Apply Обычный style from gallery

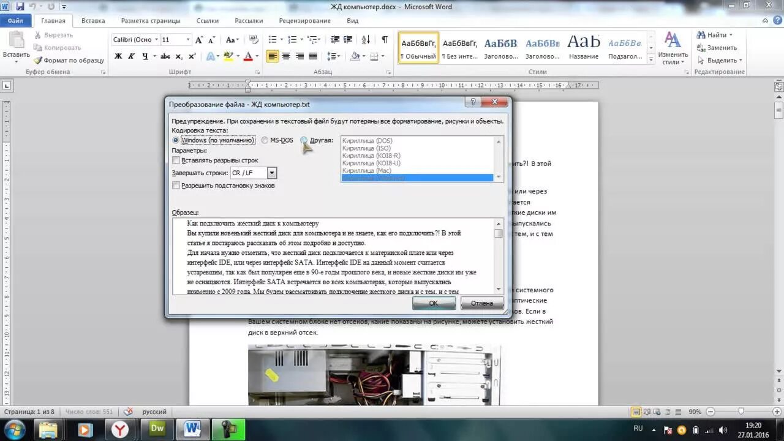(x=419, y=48)
